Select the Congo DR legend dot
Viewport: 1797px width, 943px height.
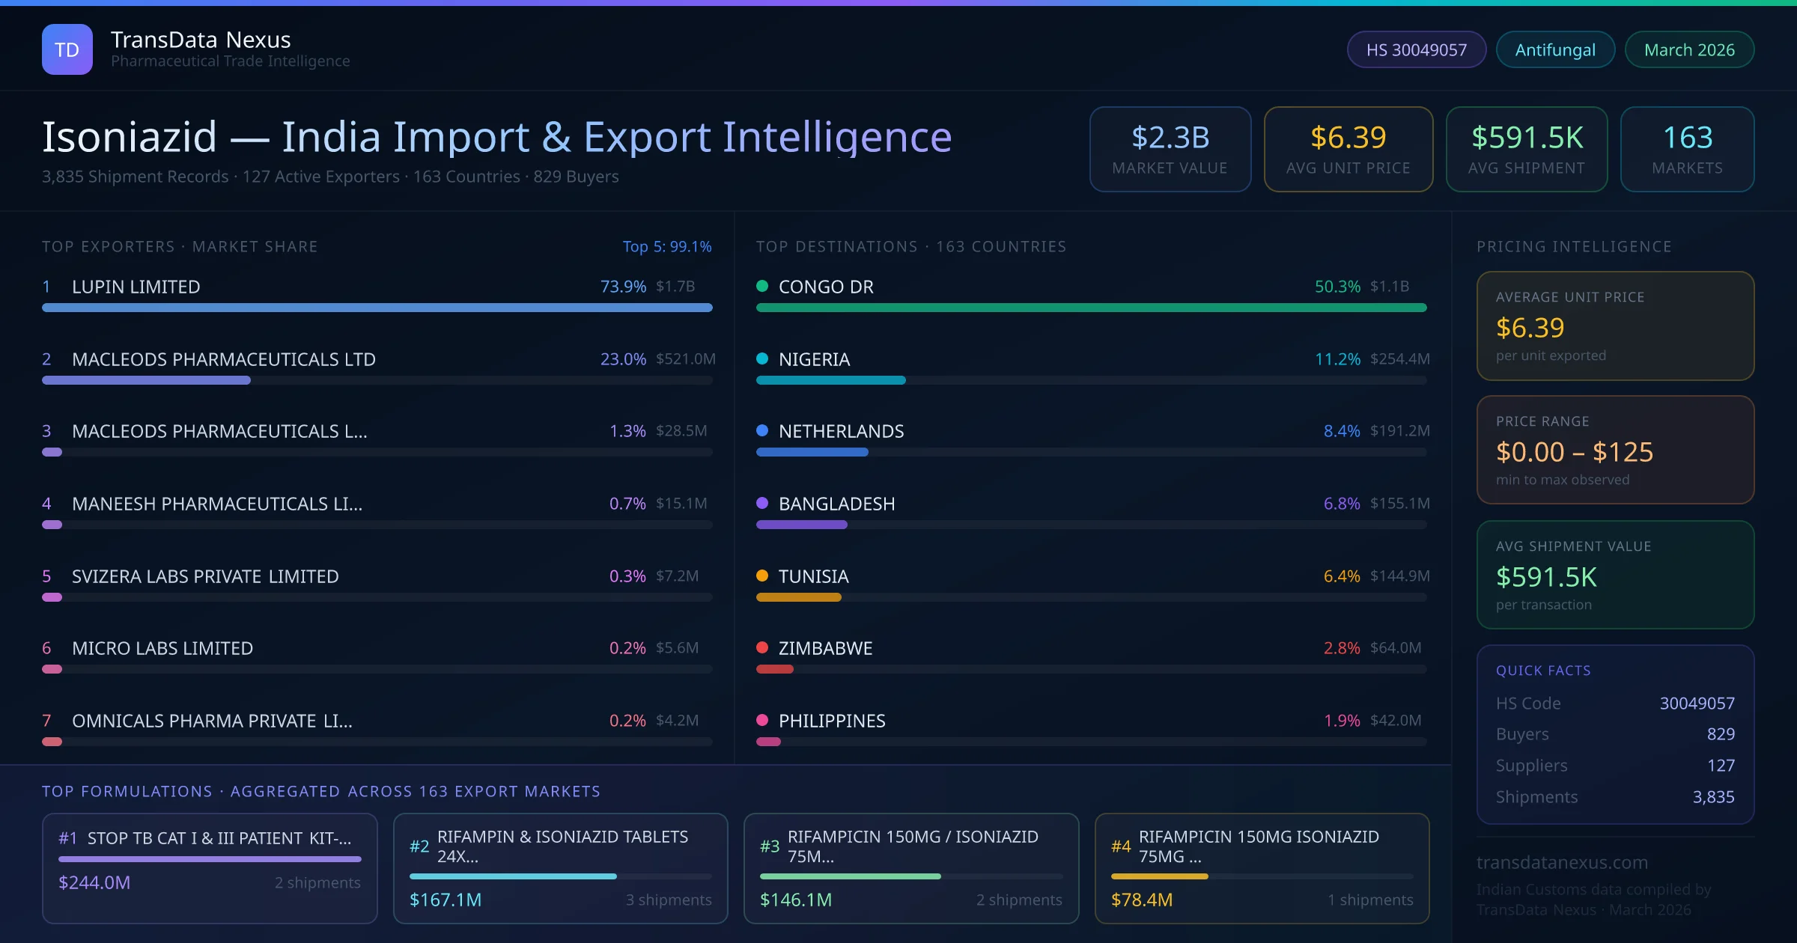762,286
